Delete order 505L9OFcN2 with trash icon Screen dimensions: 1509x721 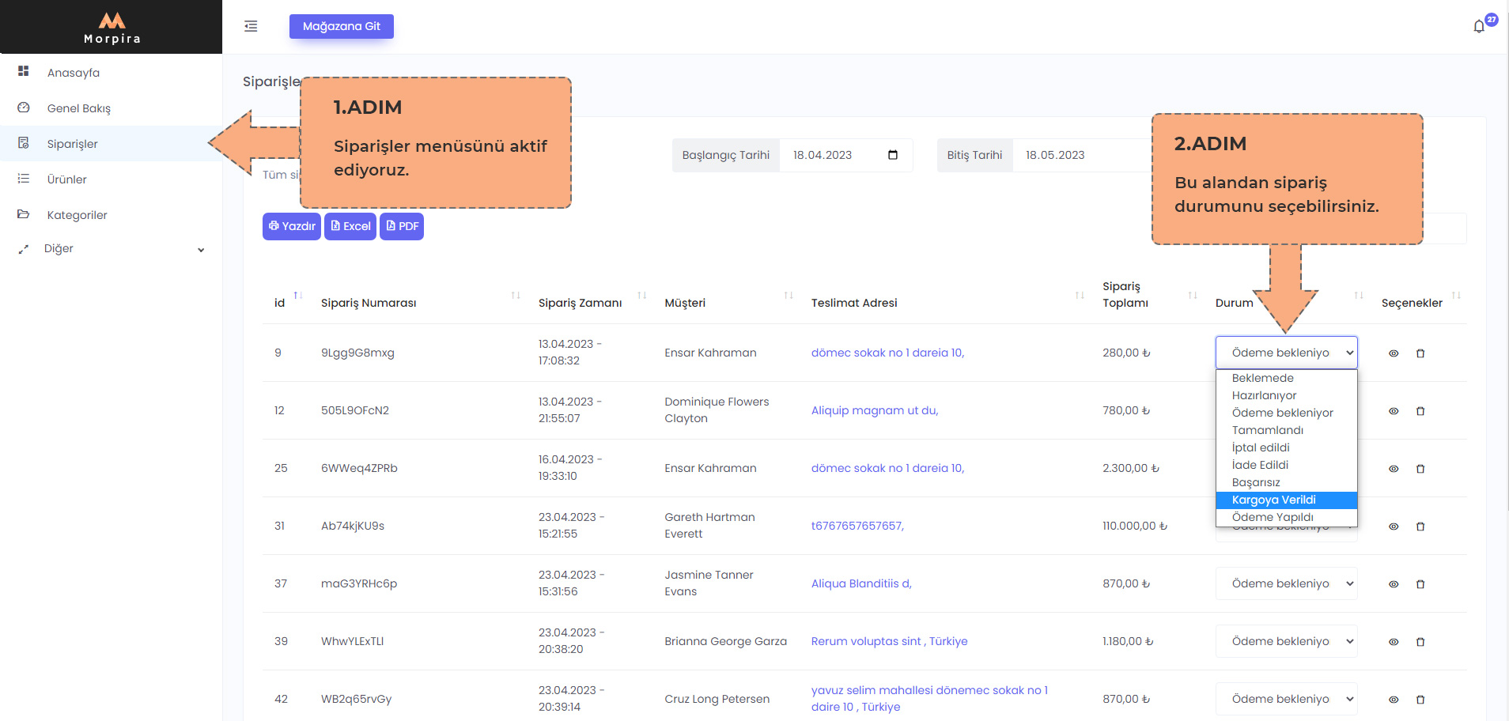pos(1420,411)
